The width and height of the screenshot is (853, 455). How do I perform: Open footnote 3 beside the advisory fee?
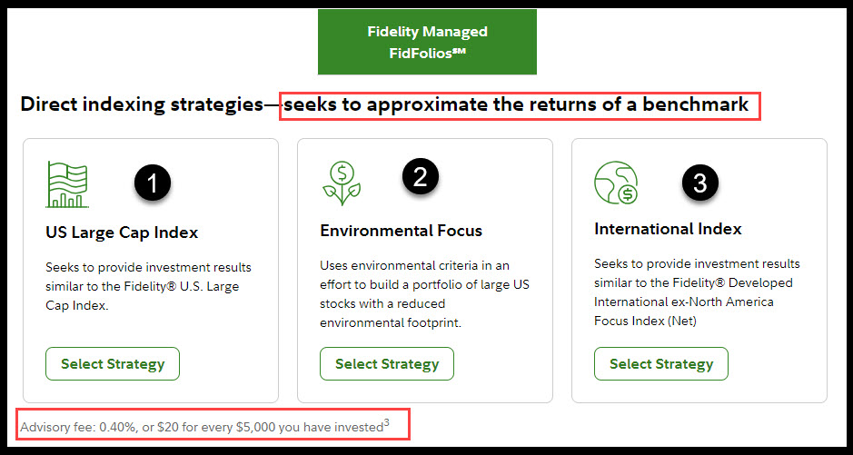pos(386,421)
